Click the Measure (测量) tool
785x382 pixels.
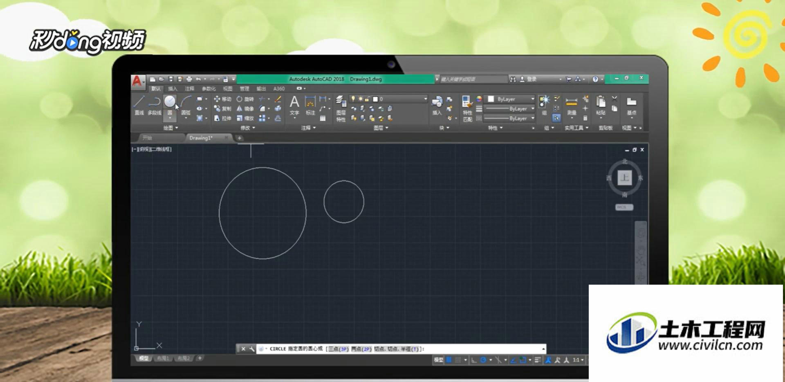coord(572,106)
